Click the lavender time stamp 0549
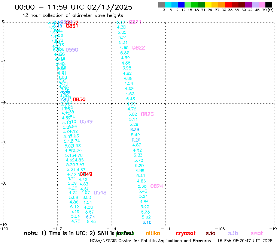Screen dimensions: 277x244 pyautogui.click(x=86, y=122)
